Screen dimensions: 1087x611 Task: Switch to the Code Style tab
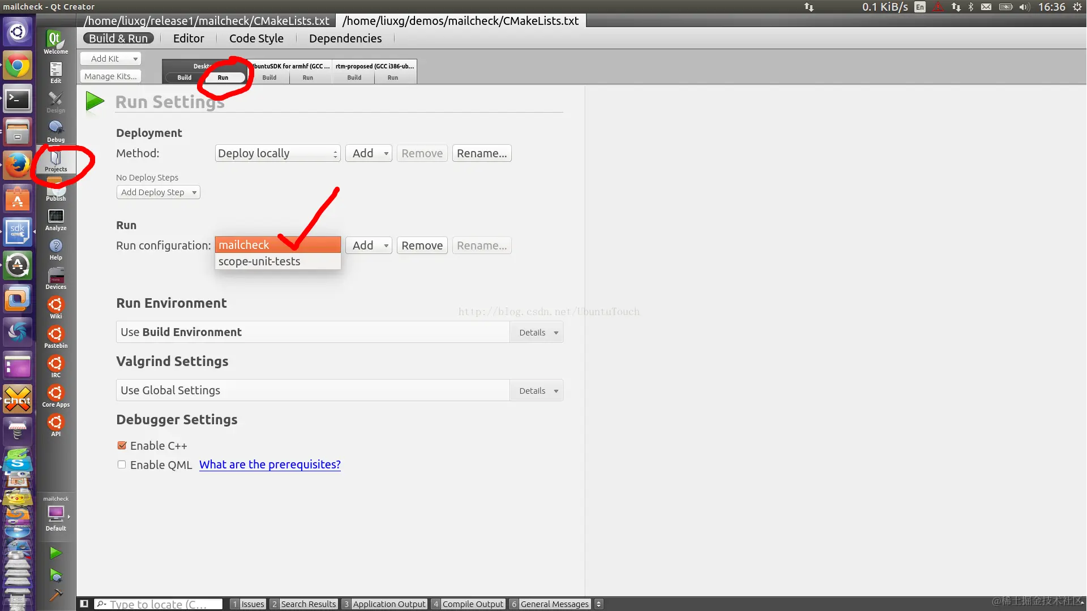[x=256, y=38]
